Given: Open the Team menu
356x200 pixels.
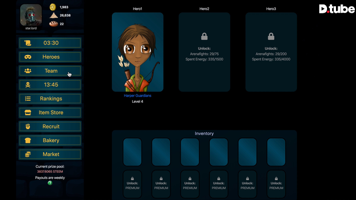Looking at the screenshot, I should (50, 71).
